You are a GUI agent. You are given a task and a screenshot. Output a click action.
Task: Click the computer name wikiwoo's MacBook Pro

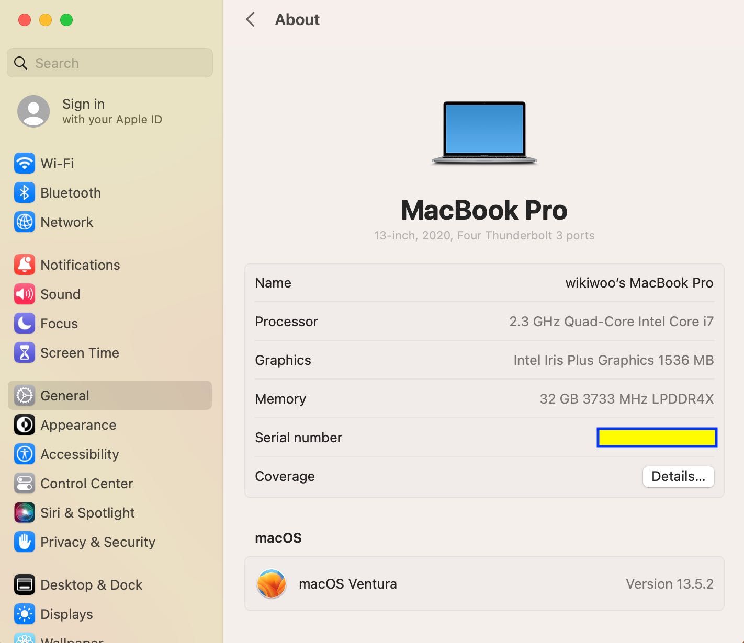click(639, 283)
